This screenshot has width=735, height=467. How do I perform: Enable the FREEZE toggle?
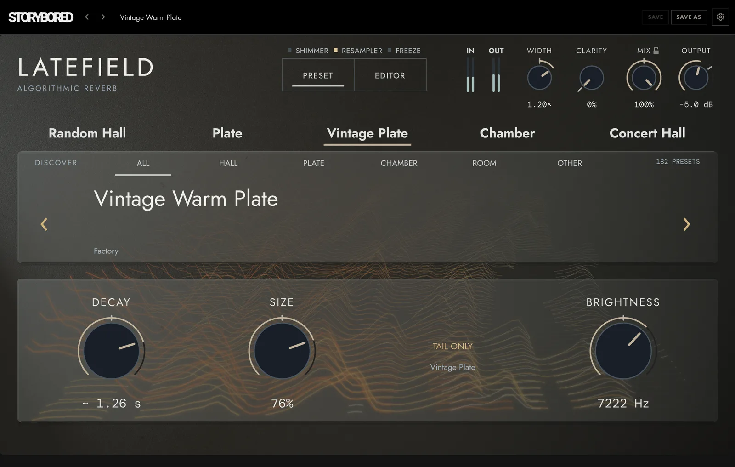[x=404, y=51]
